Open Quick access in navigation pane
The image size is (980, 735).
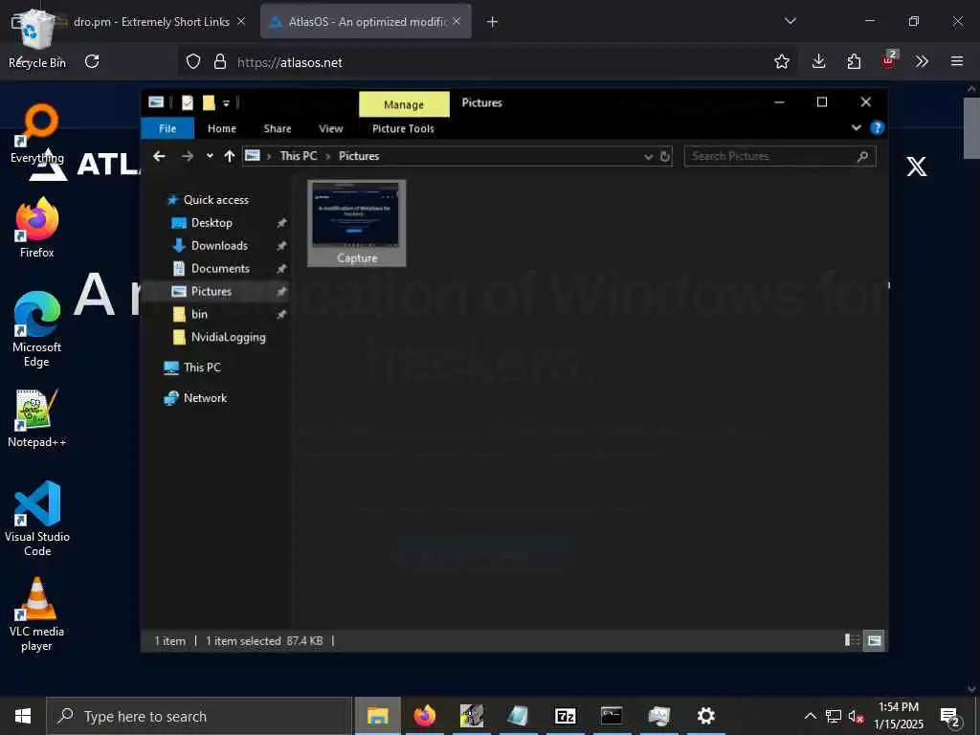[215, 200]
